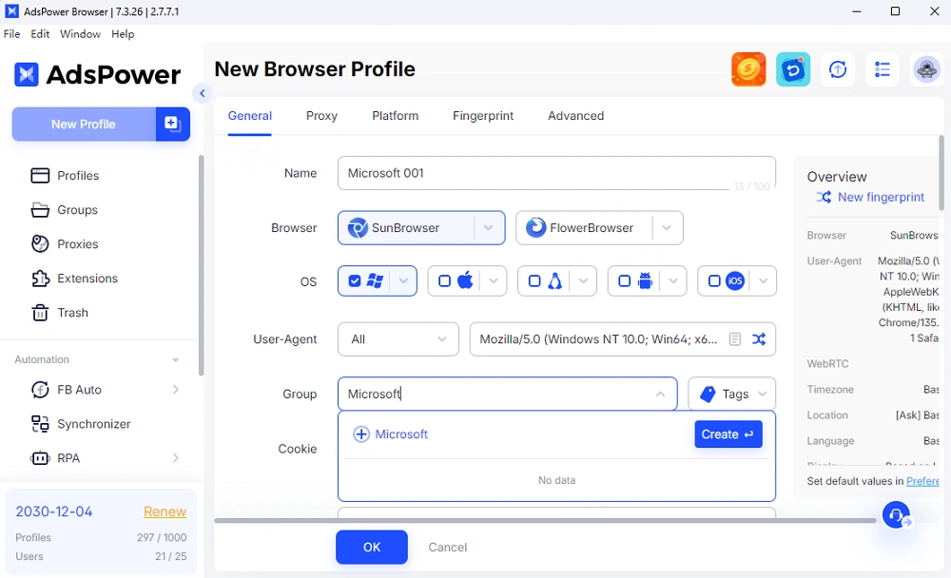Viewport: 951px width, 578px height.
Task: Switch to the Platform tab
Action: pyautogui.click(x=395, y=116)
